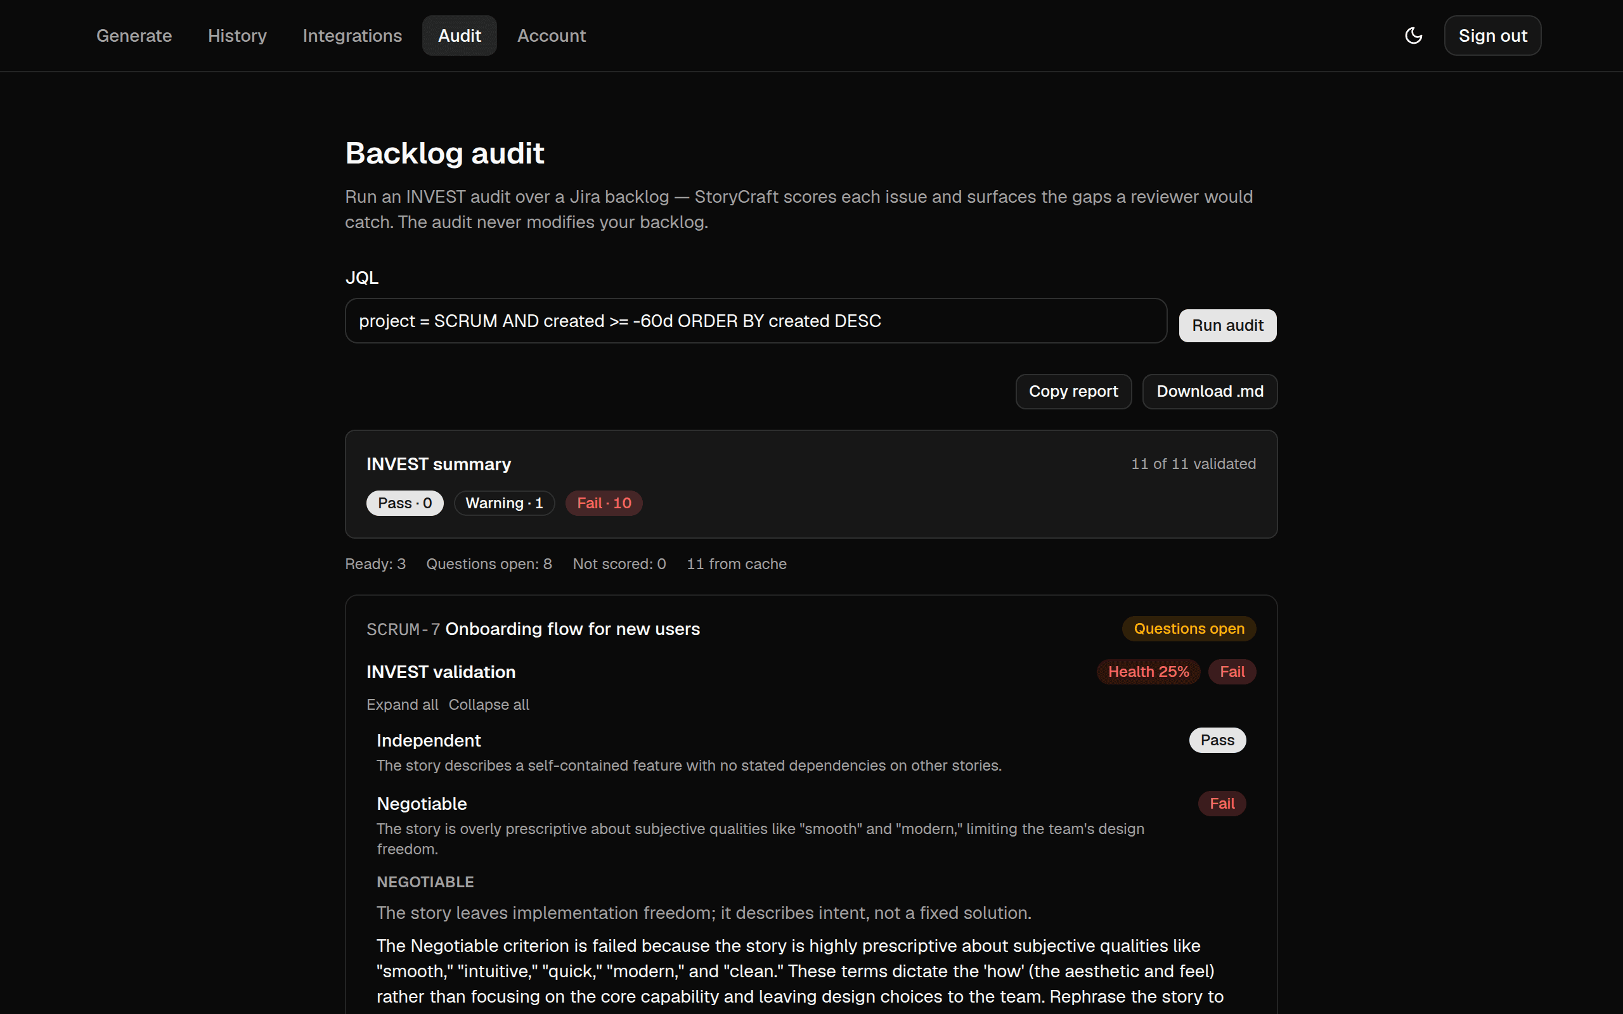Click the Pass badge on Independent
The image size is (1623, 1014).
coord(1217,740)
